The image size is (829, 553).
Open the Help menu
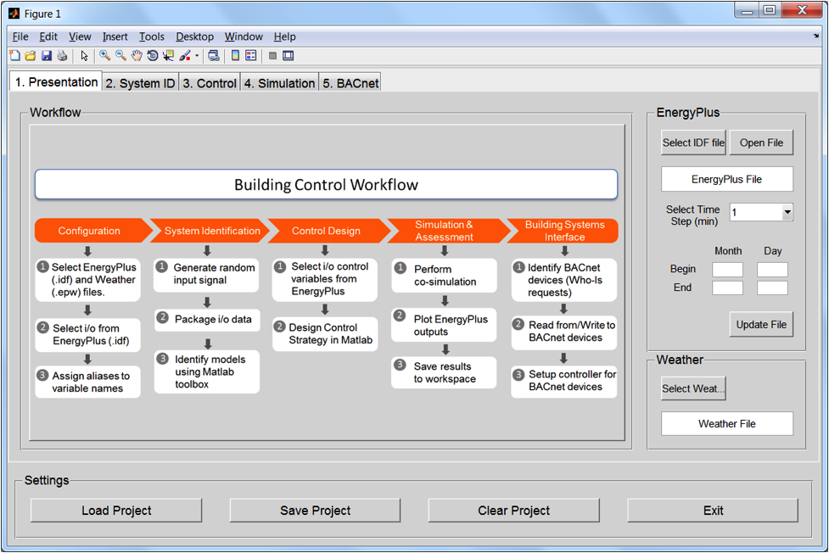[284, 36]
